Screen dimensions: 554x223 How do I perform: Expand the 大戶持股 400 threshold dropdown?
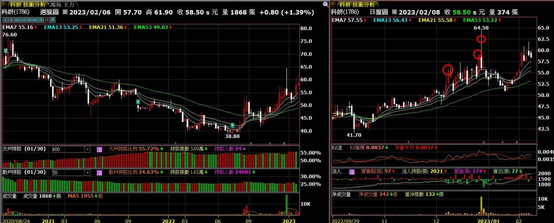(87, 149)
